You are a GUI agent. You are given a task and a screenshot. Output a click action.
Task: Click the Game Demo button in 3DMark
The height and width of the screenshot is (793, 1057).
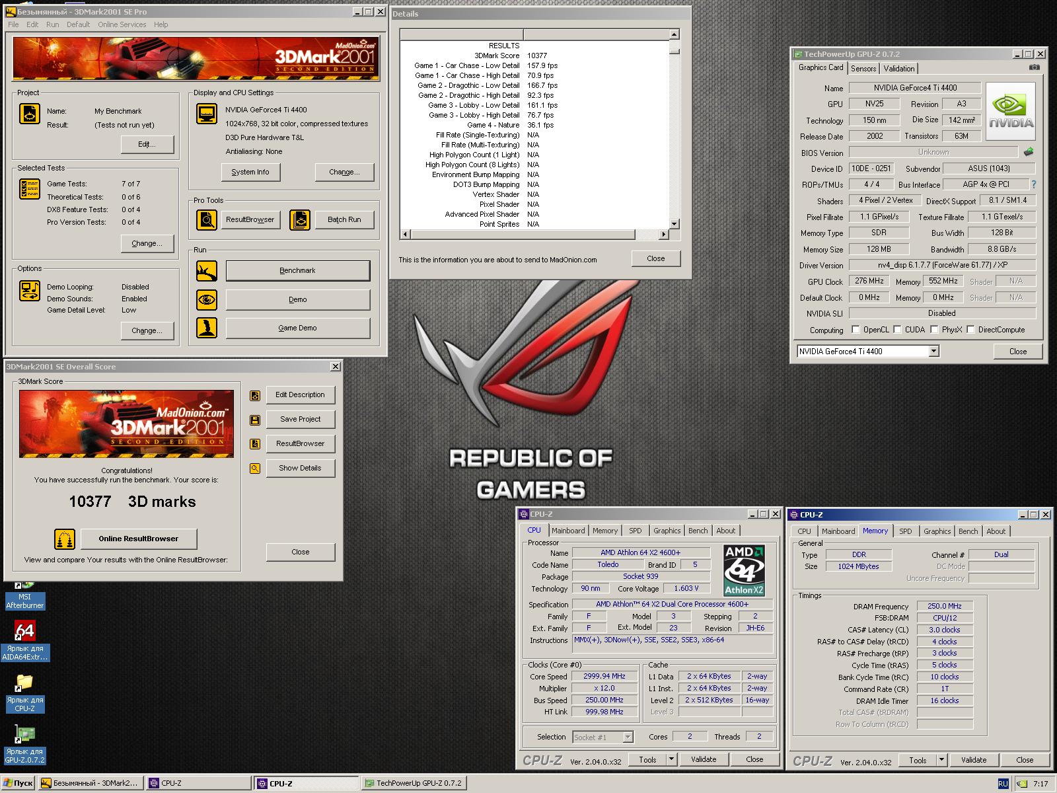298,328
